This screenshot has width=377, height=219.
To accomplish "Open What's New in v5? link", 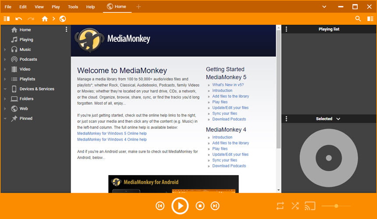I will coord(228,85).
